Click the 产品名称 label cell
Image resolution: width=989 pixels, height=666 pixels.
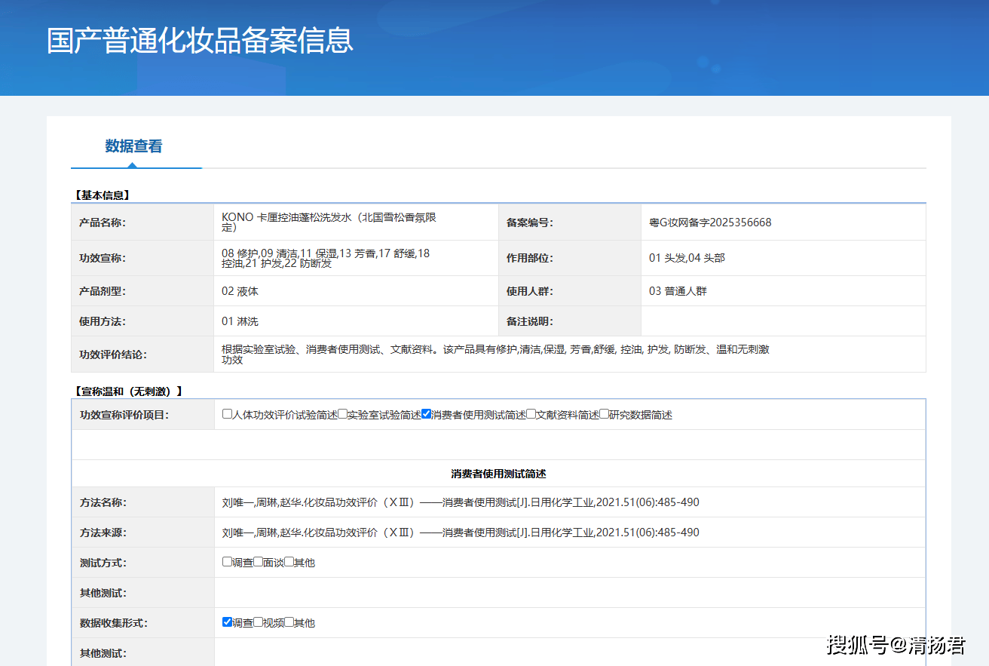[x=142, y=223]
